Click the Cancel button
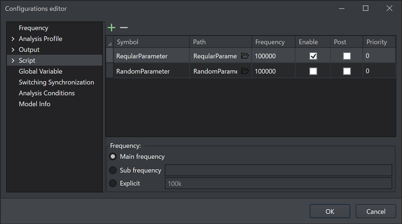Viewport: 402px width, 224px height. click(376, 211)
